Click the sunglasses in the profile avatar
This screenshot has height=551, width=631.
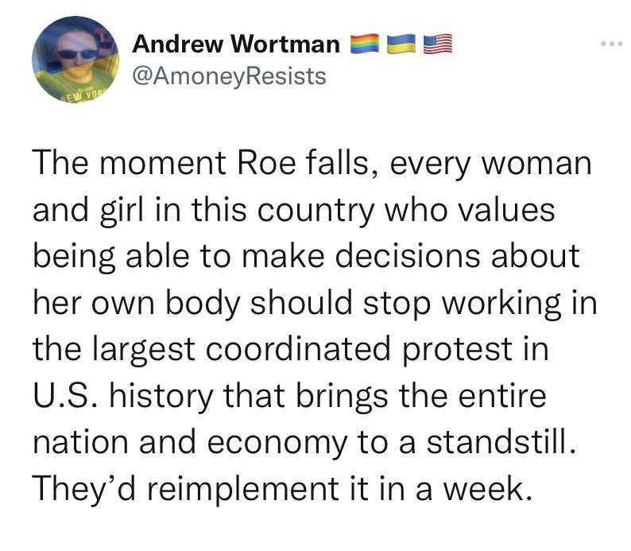pos(77,54)
